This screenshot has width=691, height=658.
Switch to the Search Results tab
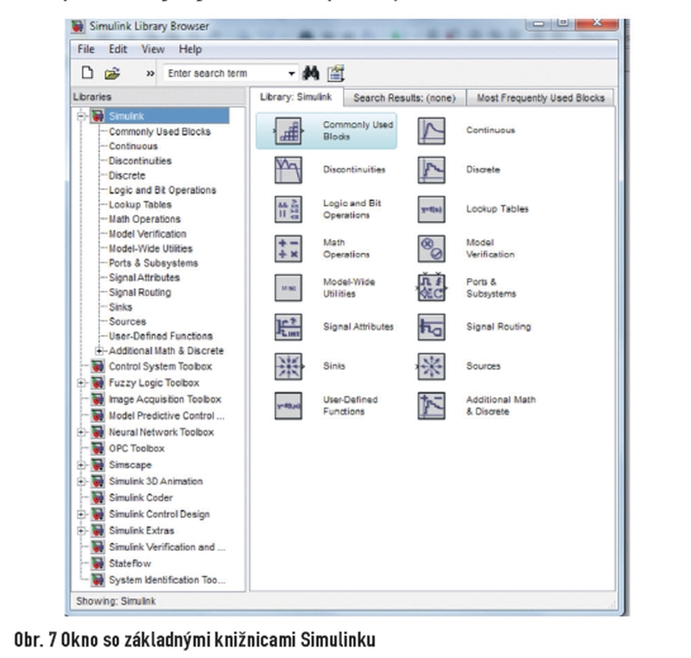click(404, 98)
